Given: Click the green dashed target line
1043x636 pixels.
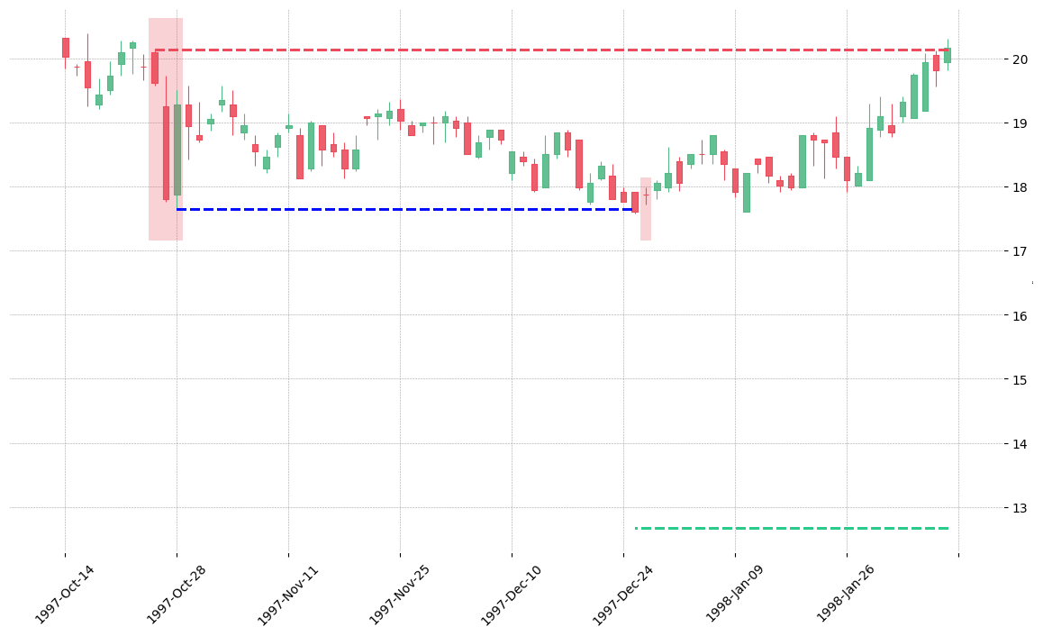Looking at the screenshot, I should tap(792, 528).
